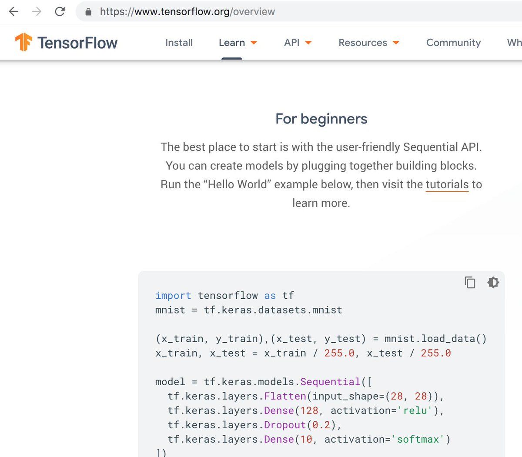Expand the API dropdown arrow
The image size is (522, 457).
tap(308, 43)
